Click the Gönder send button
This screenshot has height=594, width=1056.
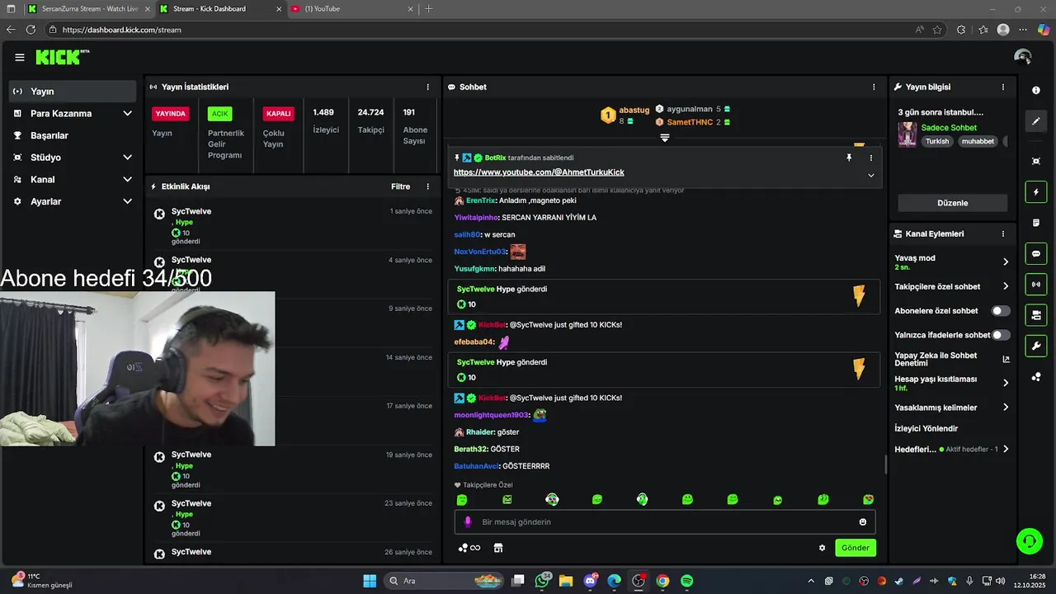coord(856,548)
